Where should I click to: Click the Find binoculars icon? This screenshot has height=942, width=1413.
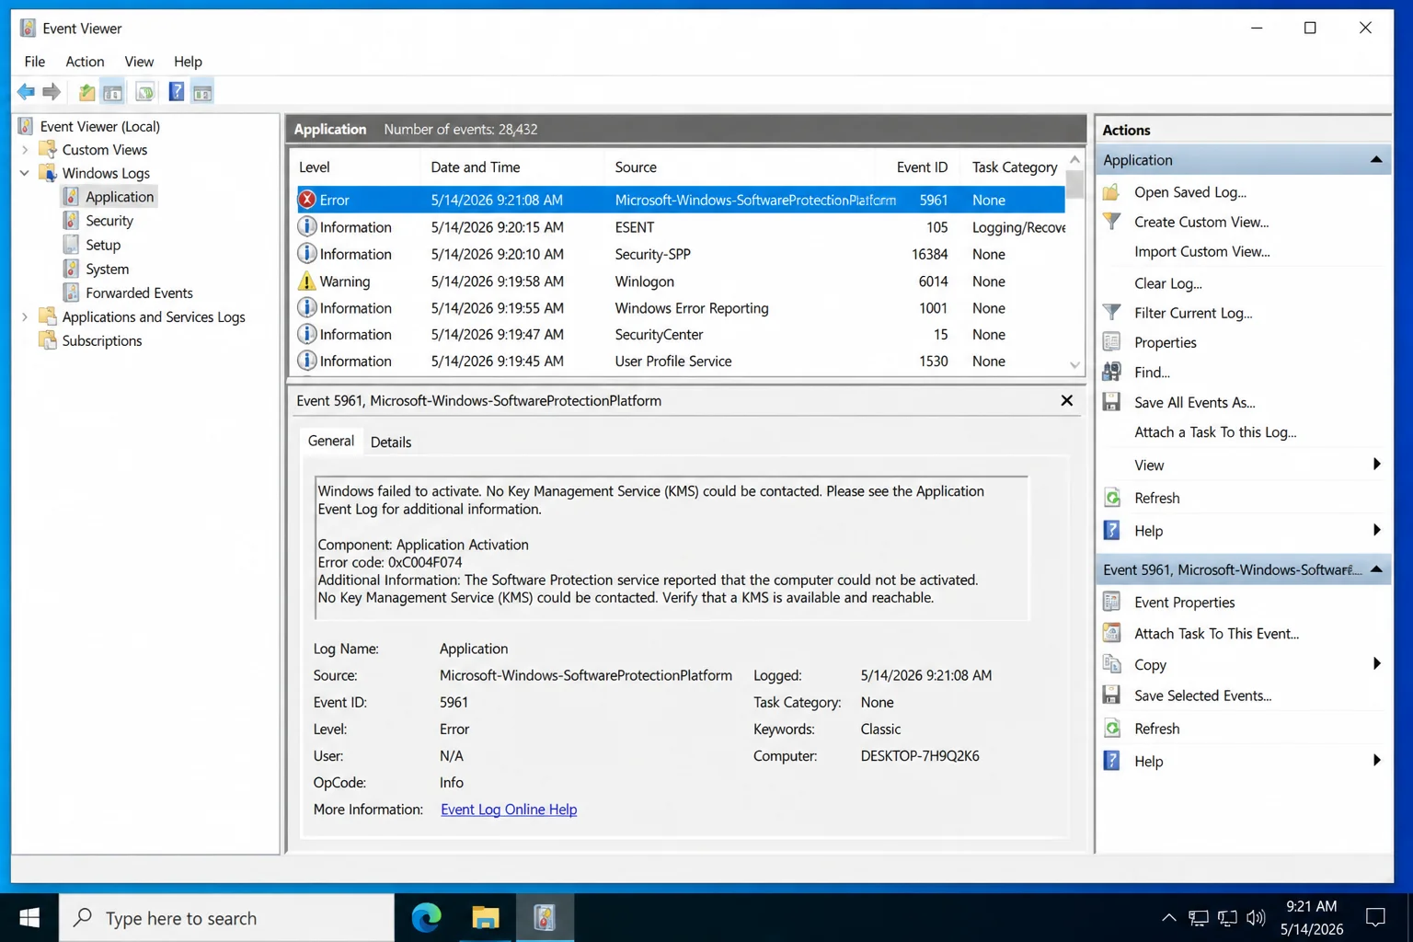coord(1111,372)
